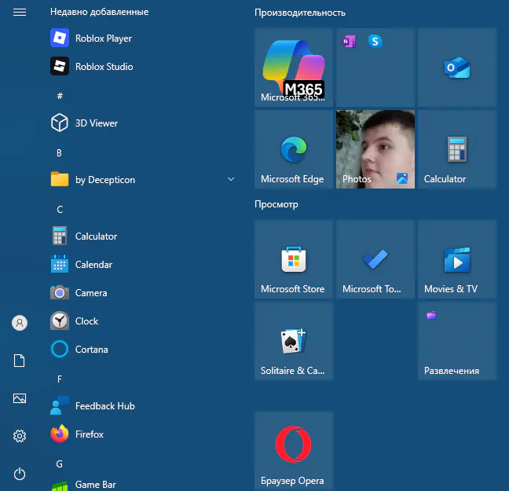Launch the Браузер Opera tile

[x=294, y=451]
